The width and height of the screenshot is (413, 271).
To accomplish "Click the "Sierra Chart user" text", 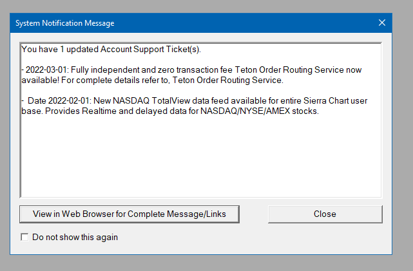I will tap(335, 100).
